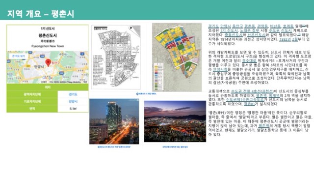Click the color legend on the colored plan map
The image size is (314, 177).
tap(158, 77)
